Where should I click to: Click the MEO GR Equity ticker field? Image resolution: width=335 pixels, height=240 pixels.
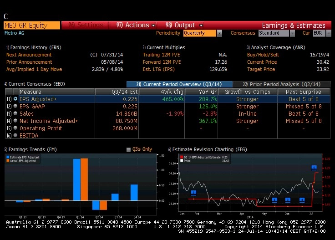[x=32, y=26]
